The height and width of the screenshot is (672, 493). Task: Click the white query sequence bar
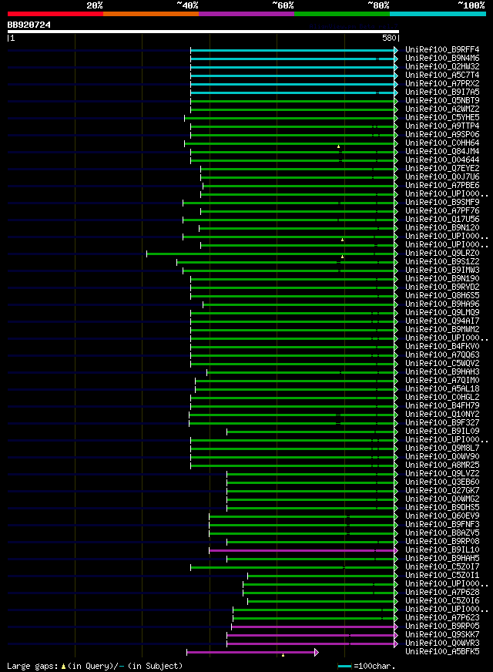203,32
